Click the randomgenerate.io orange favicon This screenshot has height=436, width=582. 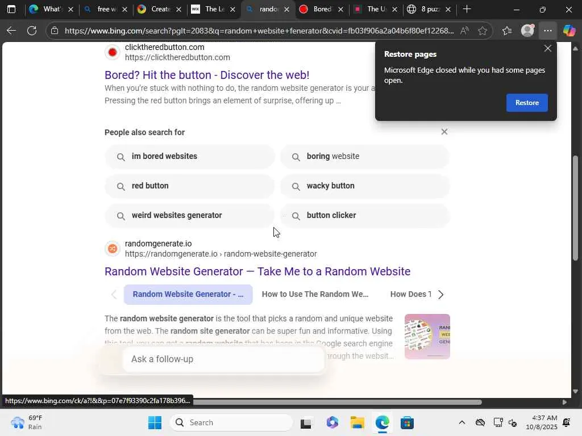click(113, 249)
